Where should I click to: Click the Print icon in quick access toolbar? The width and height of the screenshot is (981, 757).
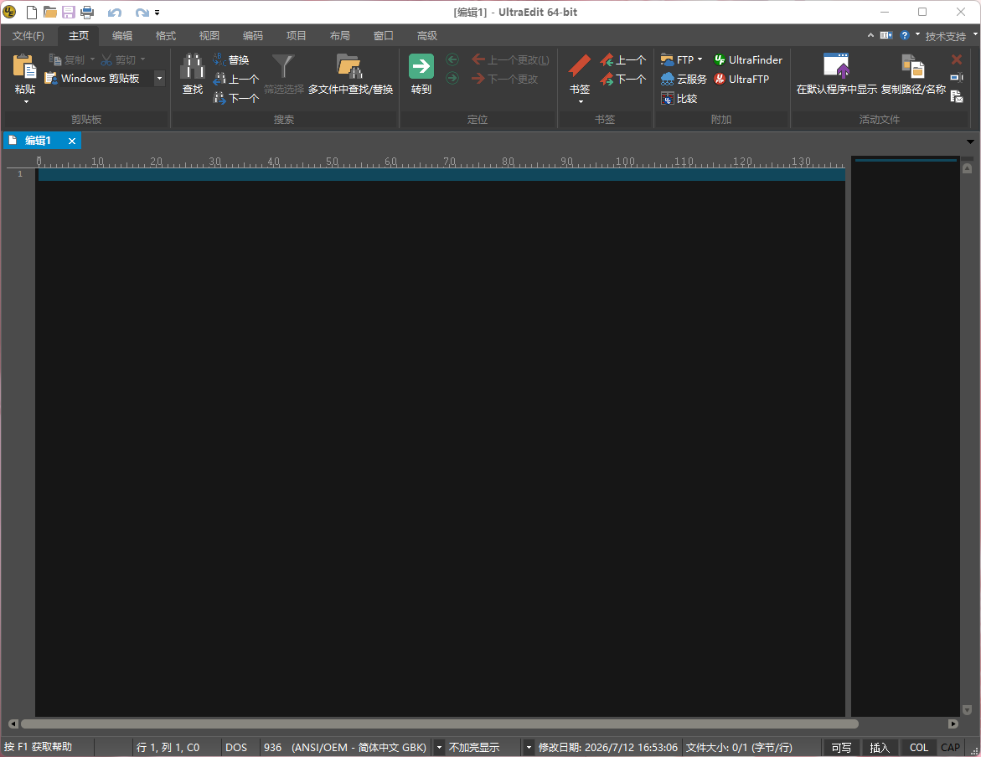87,12
